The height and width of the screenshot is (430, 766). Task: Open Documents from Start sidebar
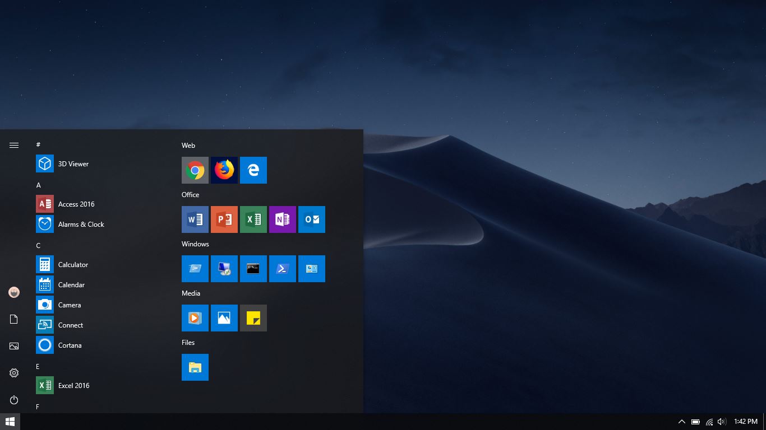pos(14,319)
